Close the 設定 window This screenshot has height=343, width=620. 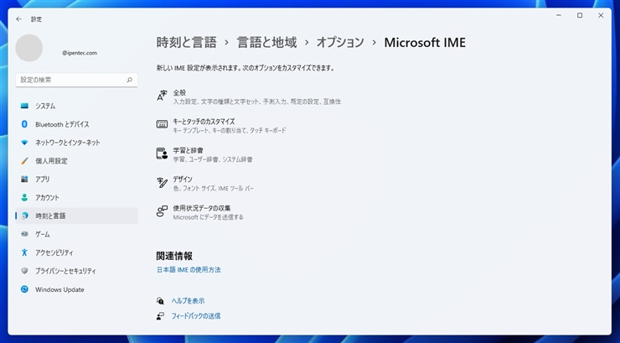[x=601, y=15]
